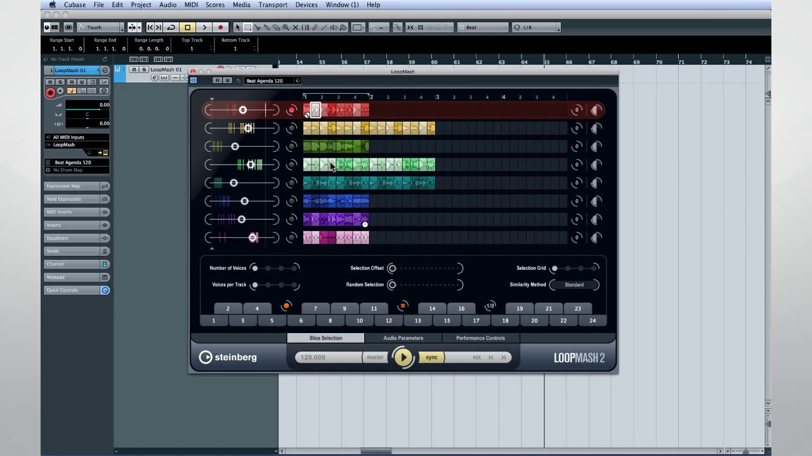Open the Beat grid type dropdown

[483, 27]
